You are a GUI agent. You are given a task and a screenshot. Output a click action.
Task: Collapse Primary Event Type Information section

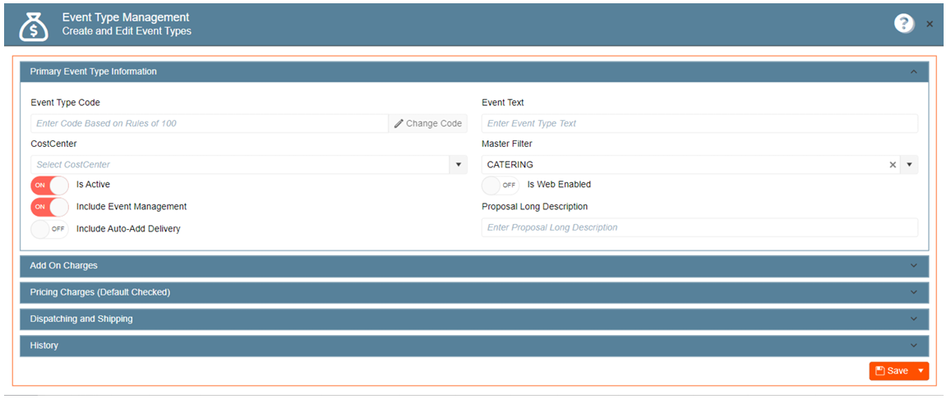(x=913, y=72)
